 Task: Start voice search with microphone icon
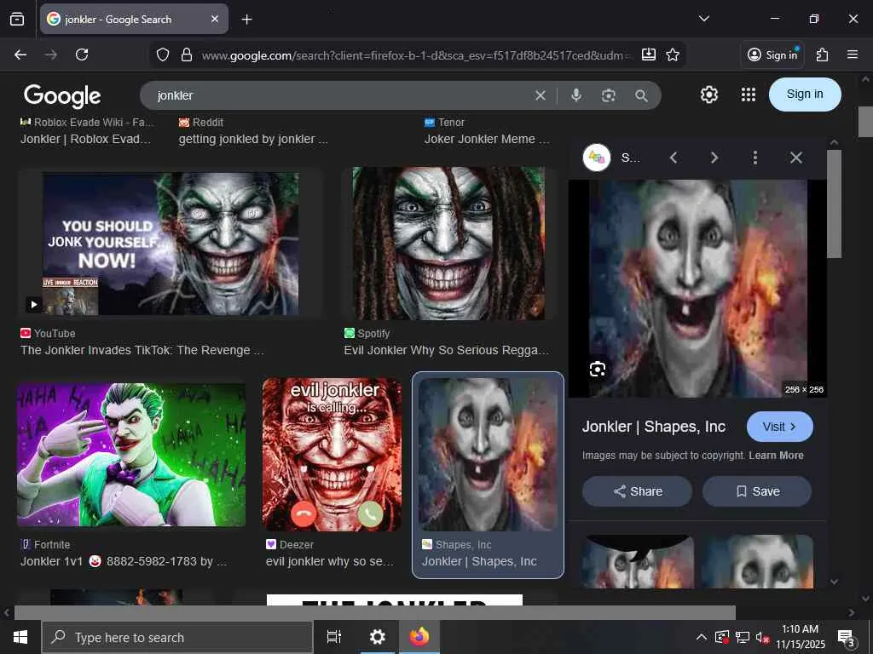[576, 95]
